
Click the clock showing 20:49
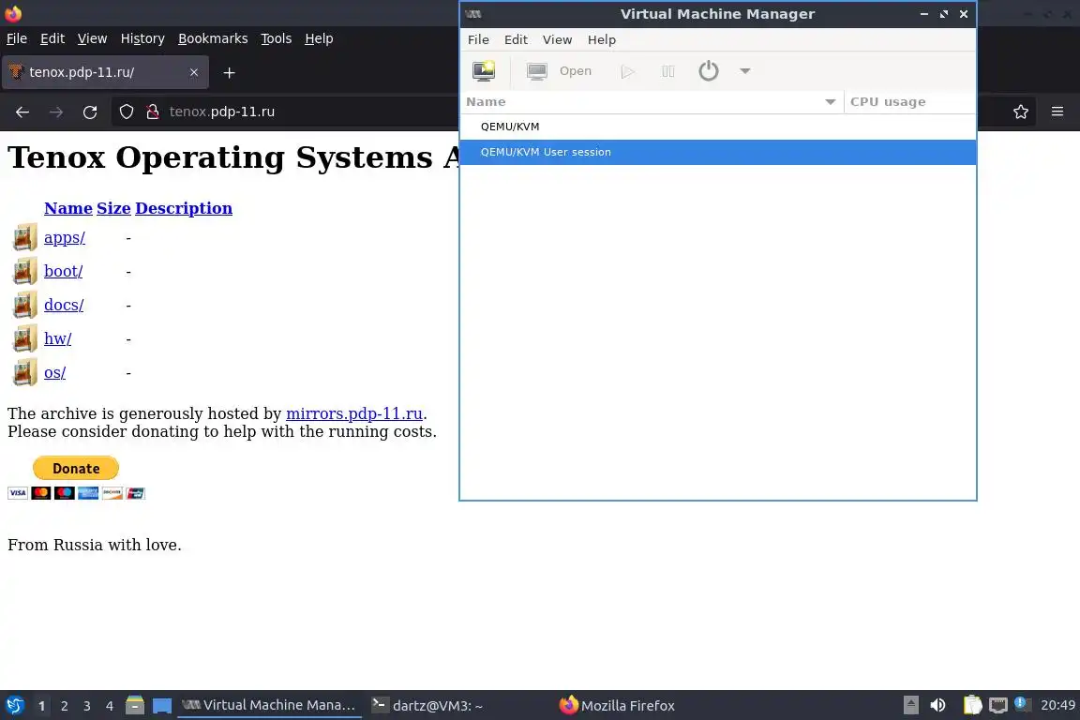[x=1057, y=706]
